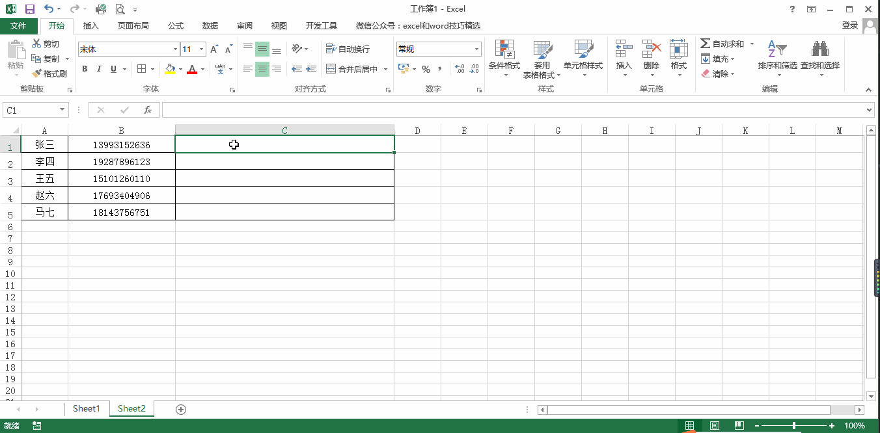Apply comma style number format
The width and height of the screenshot is (880, 433).
(440, 69)
